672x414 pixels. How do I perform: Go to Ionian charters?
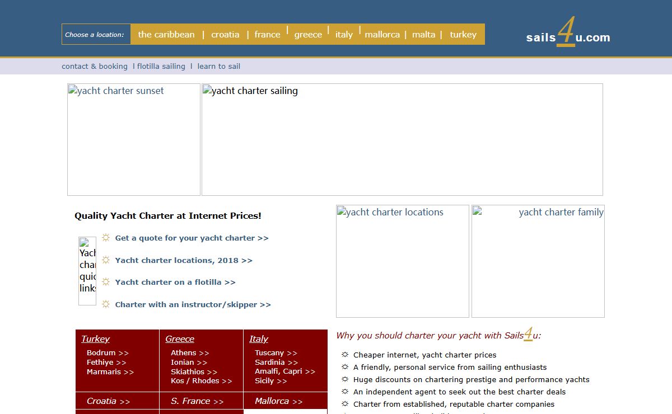[x=189, y=362]
